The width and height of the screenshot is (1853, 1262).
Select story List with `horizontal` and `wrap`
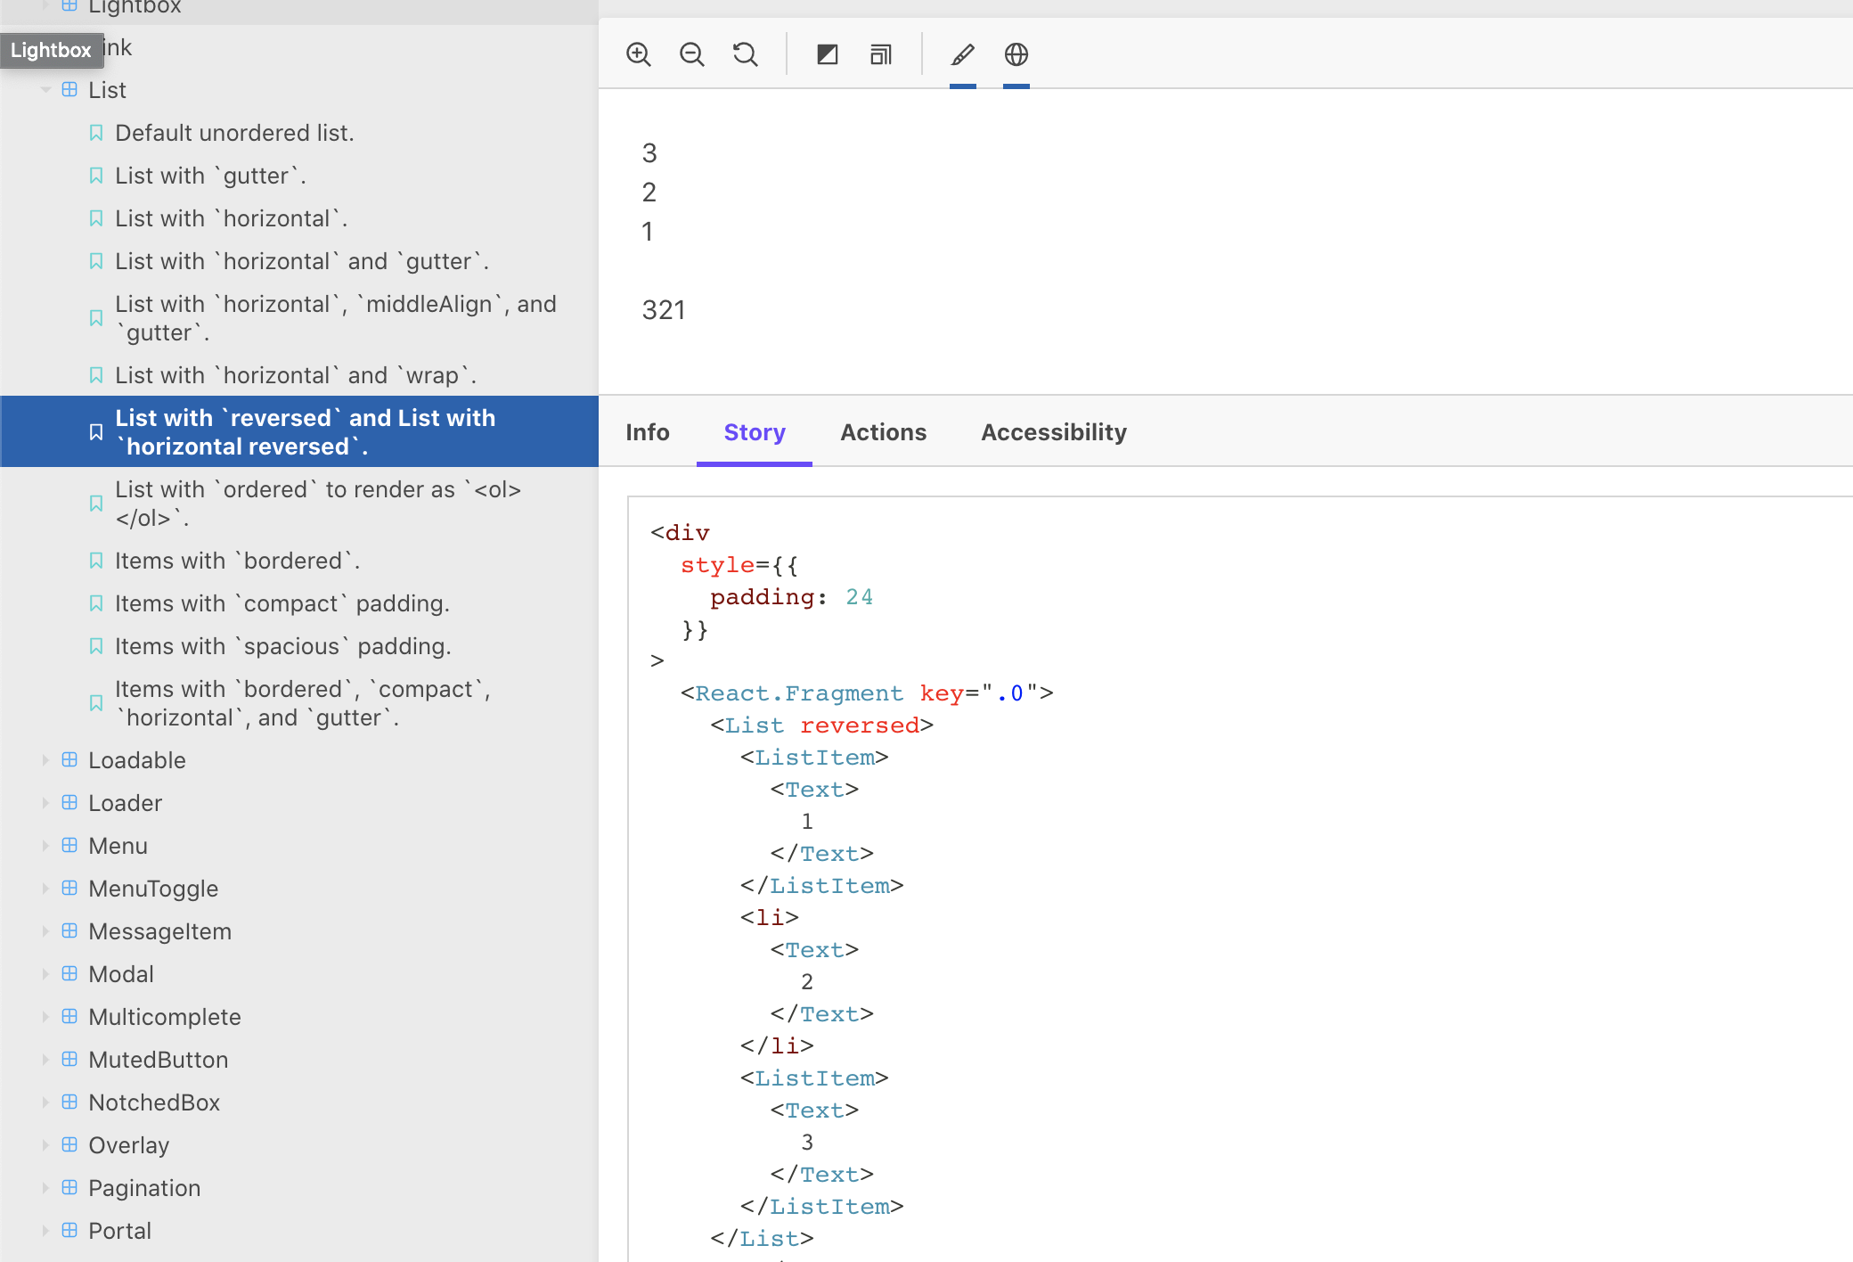point(295,375)
